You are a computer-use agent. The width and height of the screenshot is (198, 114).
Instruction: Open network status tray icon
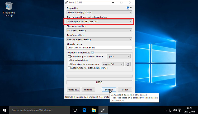point(171,110)
